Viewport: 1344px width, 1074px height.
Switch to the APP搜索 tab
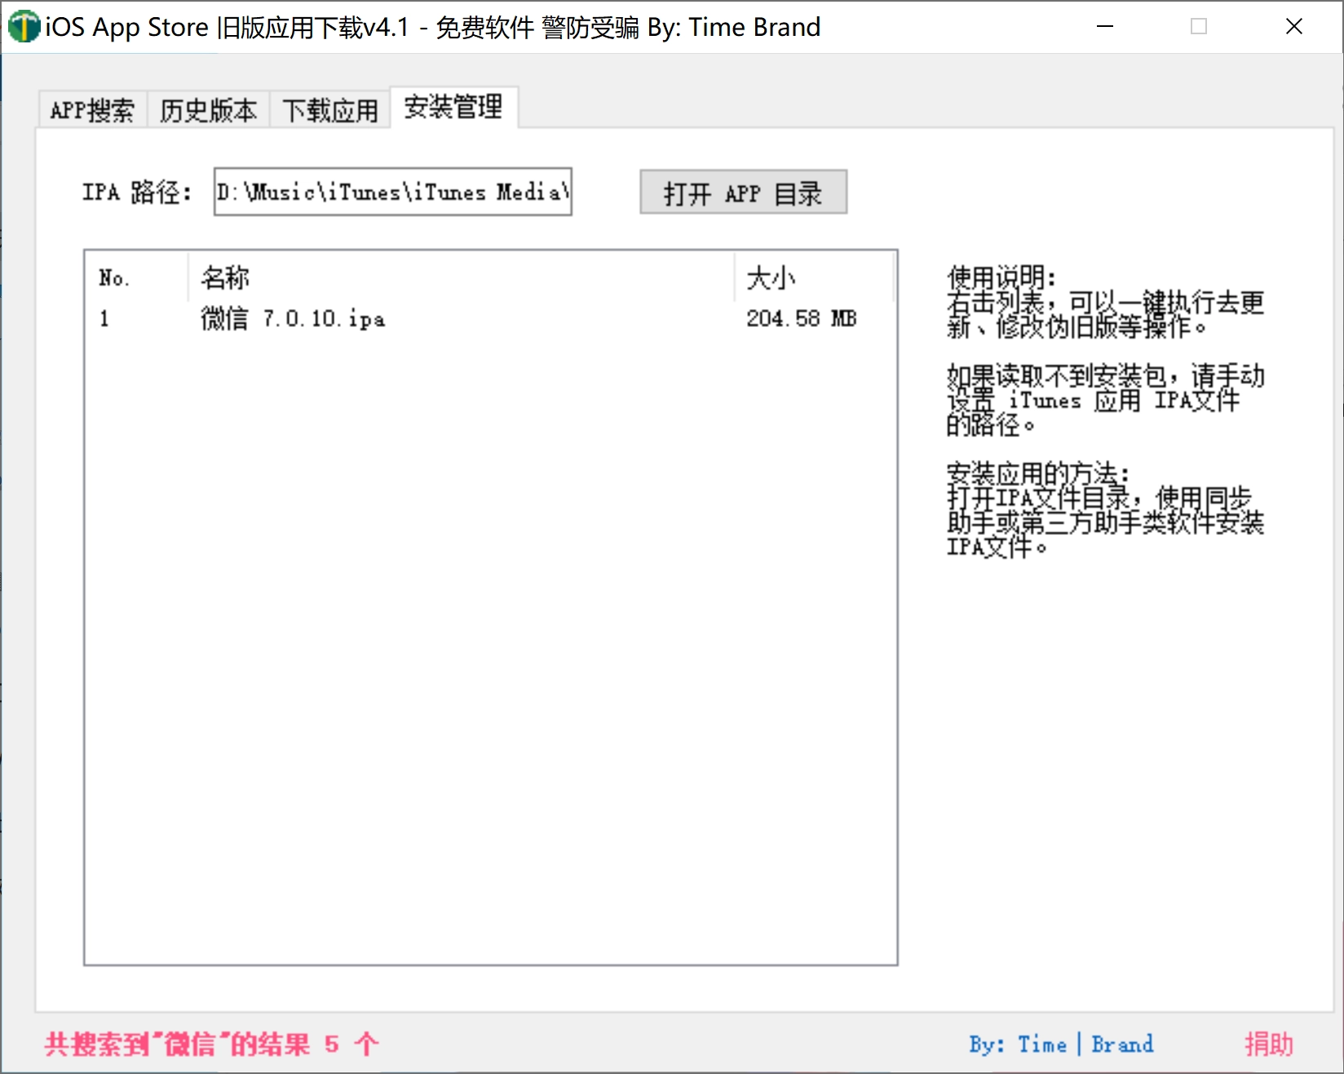pos(92,110)
